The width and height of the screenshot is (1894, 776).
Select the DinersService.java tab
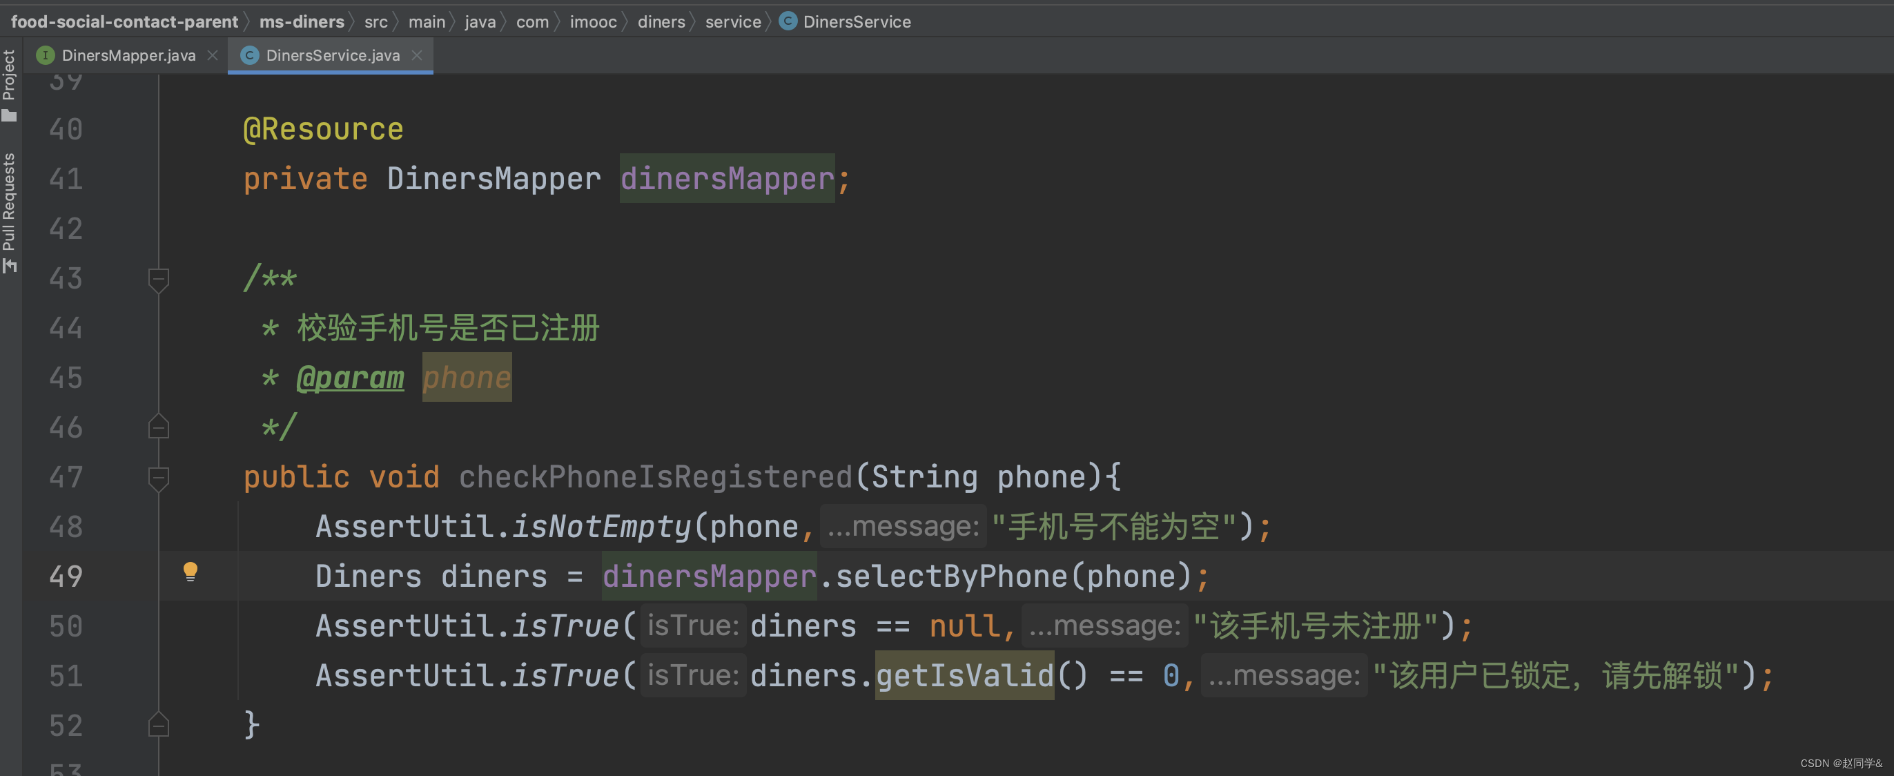[x=332, y=55]
